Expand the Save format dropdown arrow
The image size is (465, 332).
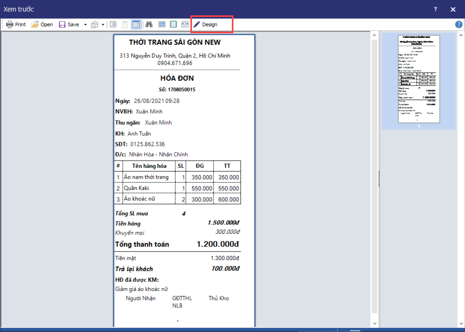coord(85,25)
